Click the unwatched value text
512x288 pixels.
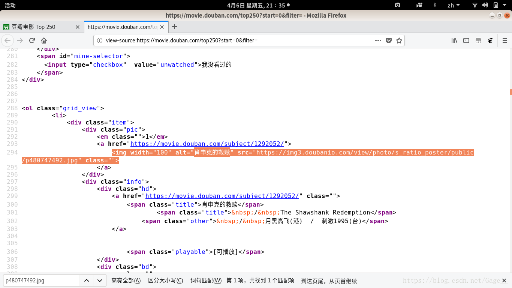[x=177, y=64]
